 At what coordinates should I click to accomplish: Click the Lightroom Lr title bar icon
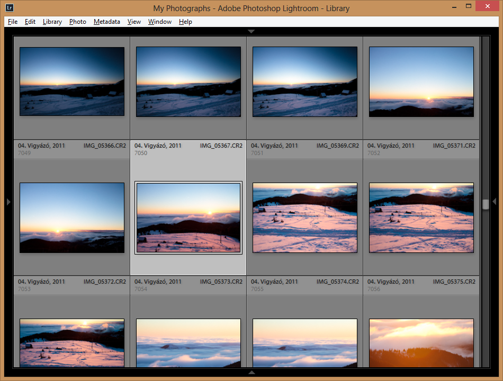point(10,7)
